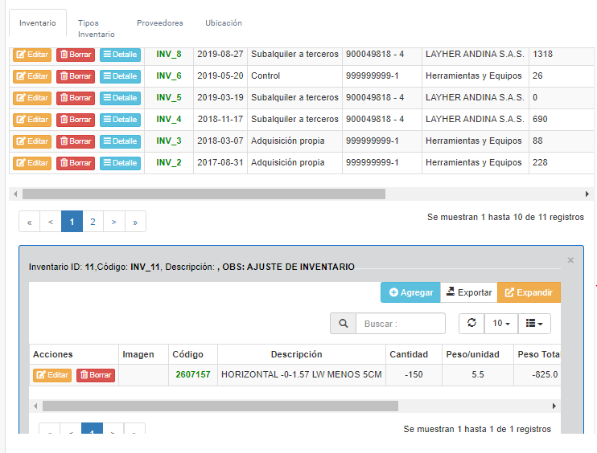Open the Ubicación tab
Screen dimensions: 597x453
point(224,23)
